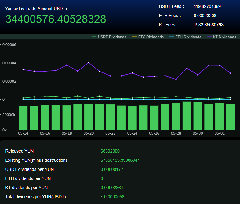Click the 0.00004 y-axis label
This screenshot has width=240, height=204.
pyautogui.click(x=9, y=63)
